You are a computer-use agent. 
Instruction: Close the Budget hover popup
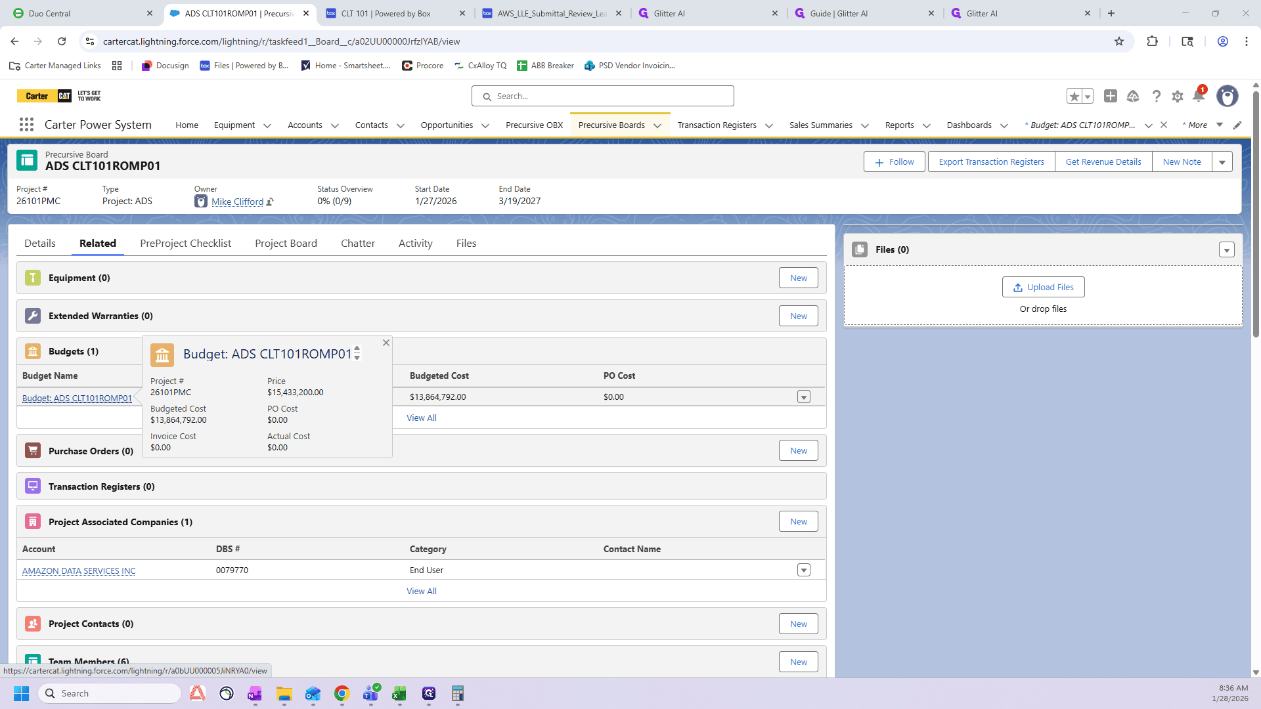click(x=386, y=343)
